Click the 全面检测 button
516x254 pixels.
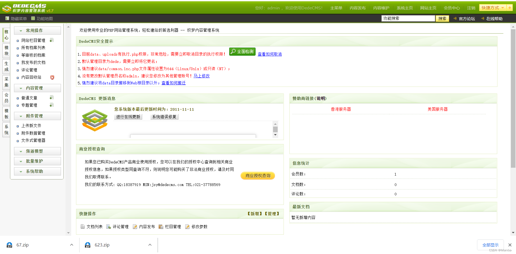click(x=242, y=51)
